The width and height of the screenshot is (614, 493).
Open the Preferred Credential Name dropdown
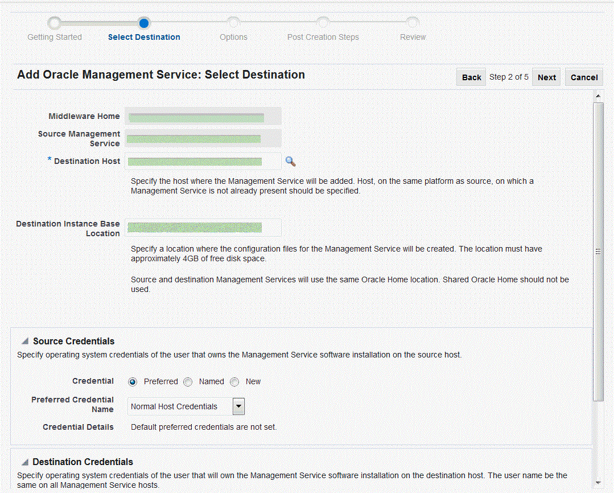click(238, 406)
